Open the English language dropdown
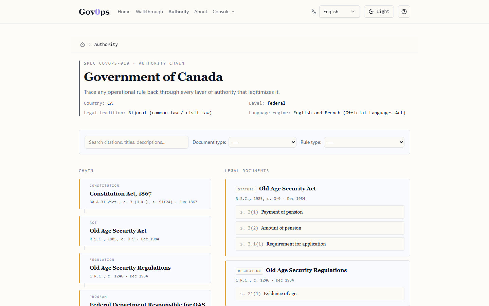489x306 pixels. 340,12
